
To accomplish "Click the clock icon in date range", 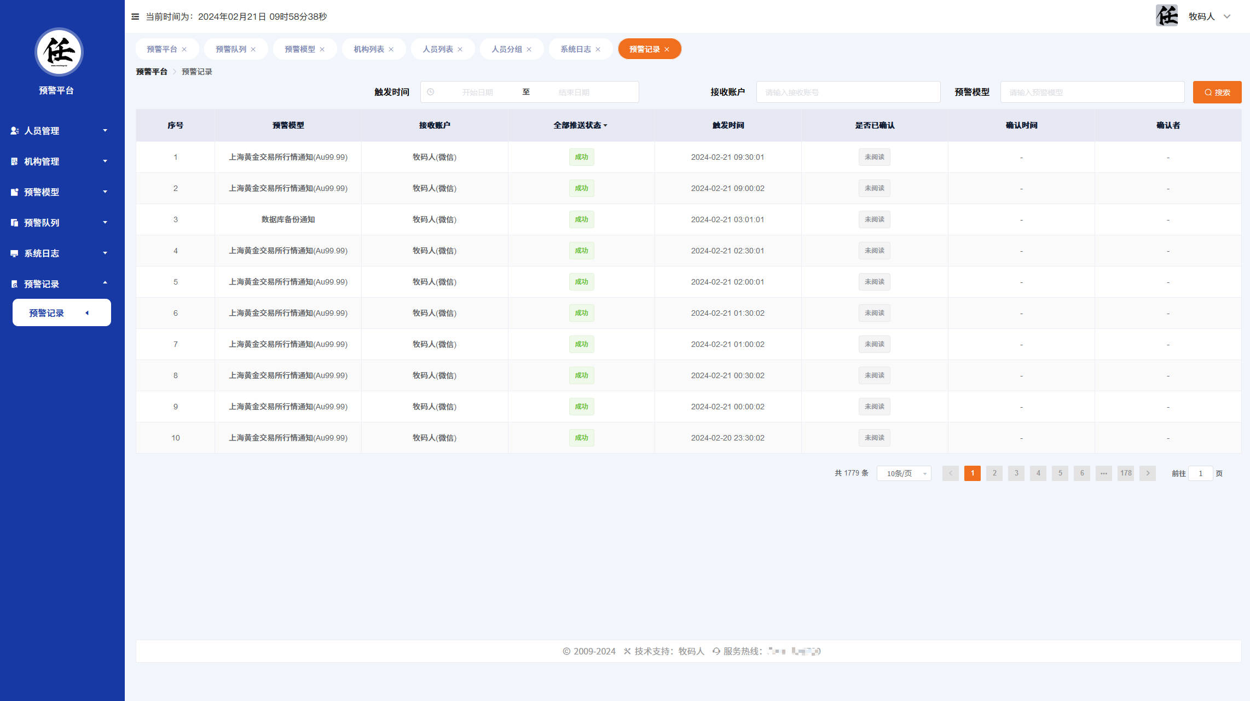I will (x=431, y=92).
